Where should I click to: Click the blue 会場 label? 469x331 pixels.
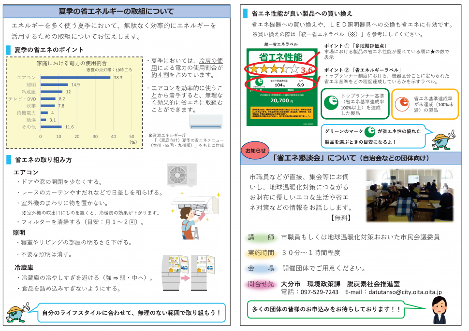[x=261, y=268]
